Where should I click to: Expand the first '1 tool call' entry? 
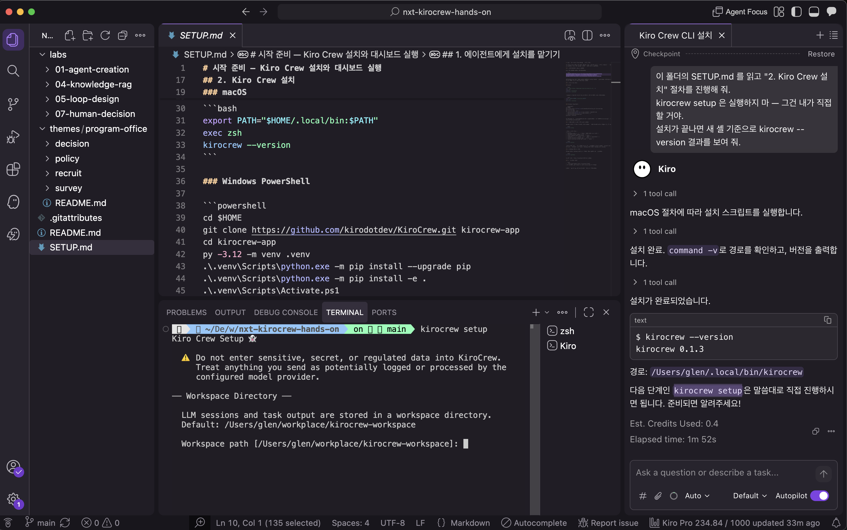(x=654, y=194)
